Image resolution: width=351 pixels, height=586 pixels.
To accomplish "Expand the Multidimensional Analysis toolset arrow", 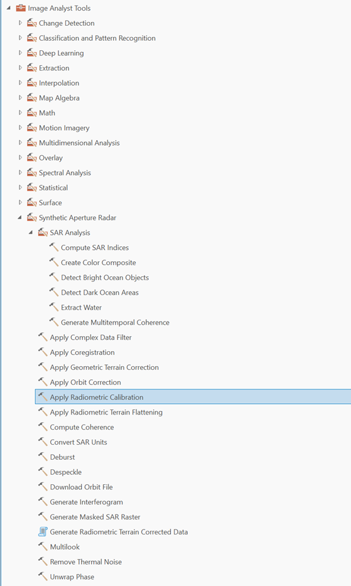I will [x=20, y=143].
